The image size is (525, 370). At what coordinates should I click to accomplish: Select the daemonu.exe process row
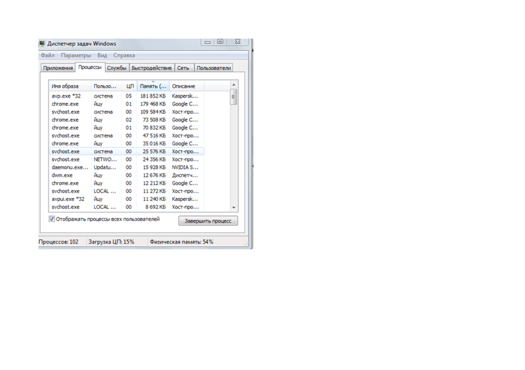click(x=127, y=167)
